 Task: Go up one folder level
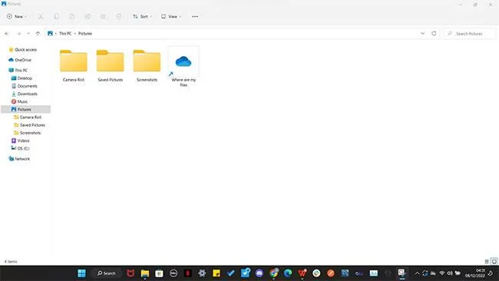tap(38, 34)
